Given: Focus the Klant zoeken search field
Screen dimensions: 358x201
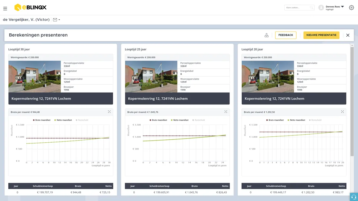Looking at the screenshot, I should point(299,7).
